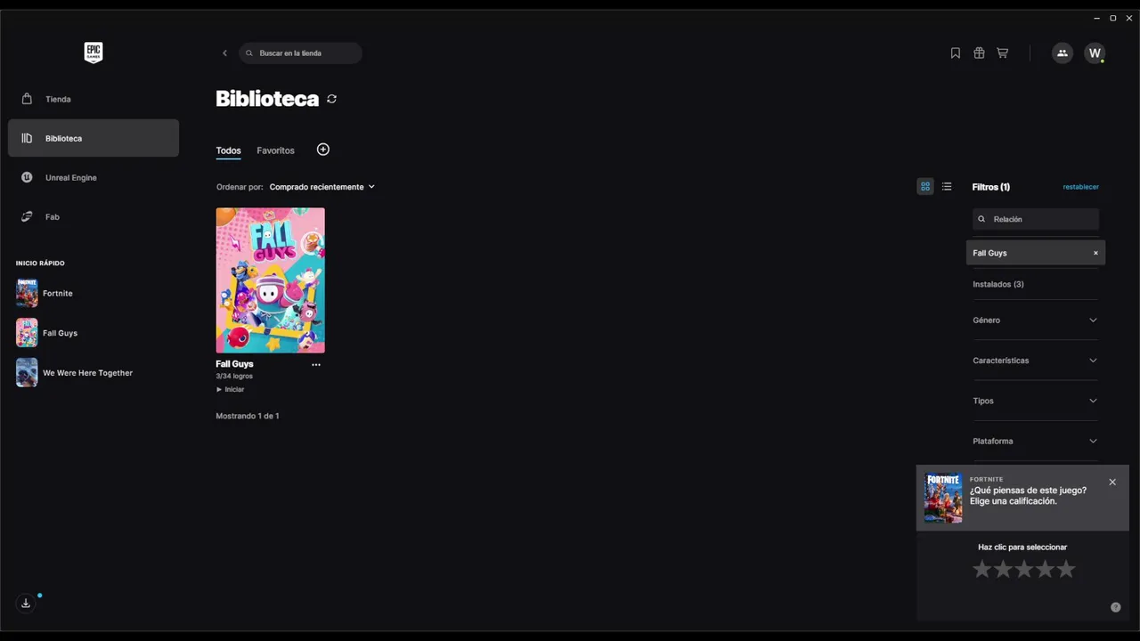Viewport: 1140px width, 641px height.
Task: Click the Biblioteca page heading
Action: coord(267,99)
